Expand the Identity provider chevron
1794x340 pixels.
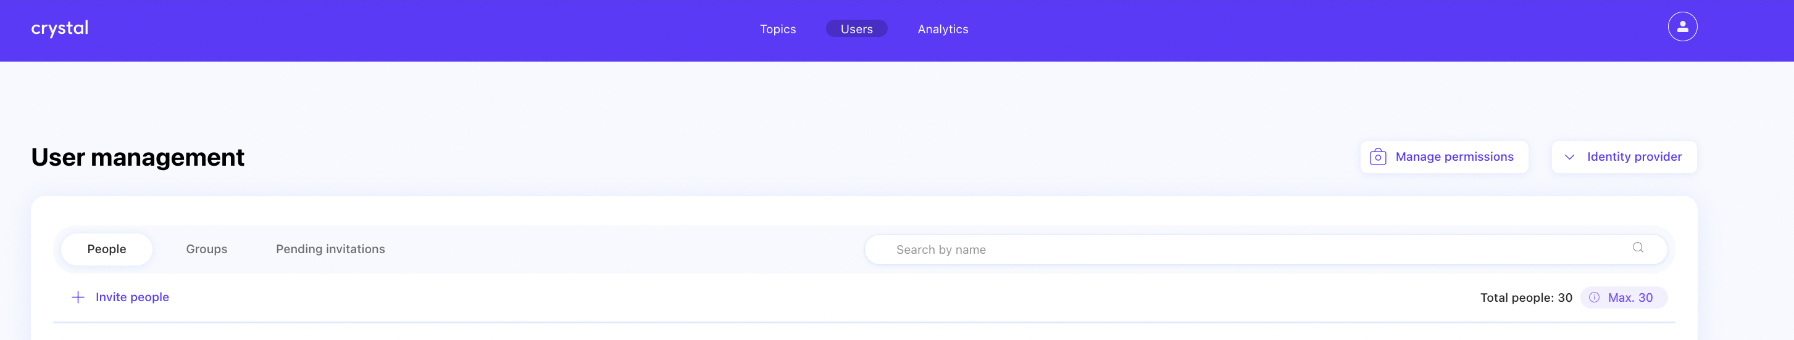pyautogui.click(x=1569, y=157)
